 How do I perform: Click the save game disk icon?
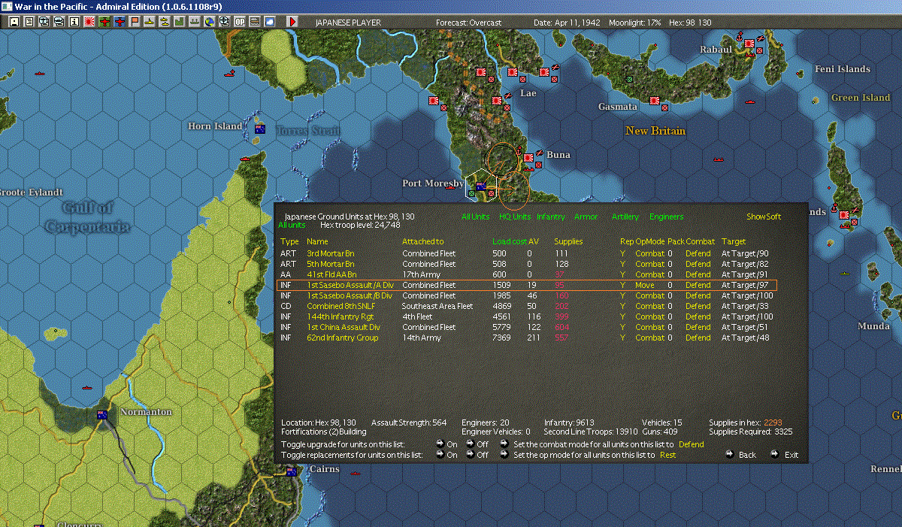(14, 22)
